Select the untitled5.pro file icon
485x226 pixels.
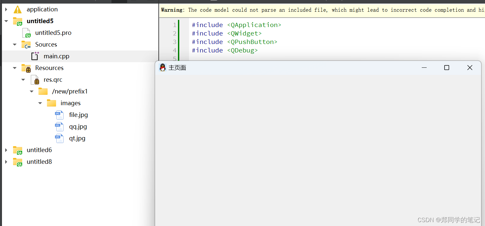[26, 33]
